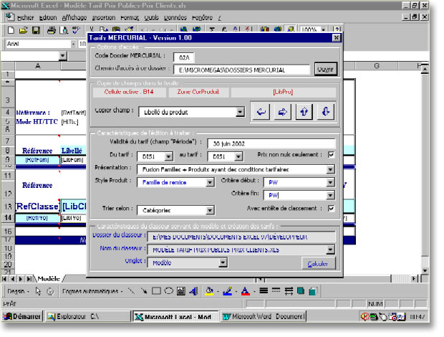Image resolution: width=444 pixels, height=337 pixels.
Task: Open the Edition menu
Action: click(x=48, y=18)
